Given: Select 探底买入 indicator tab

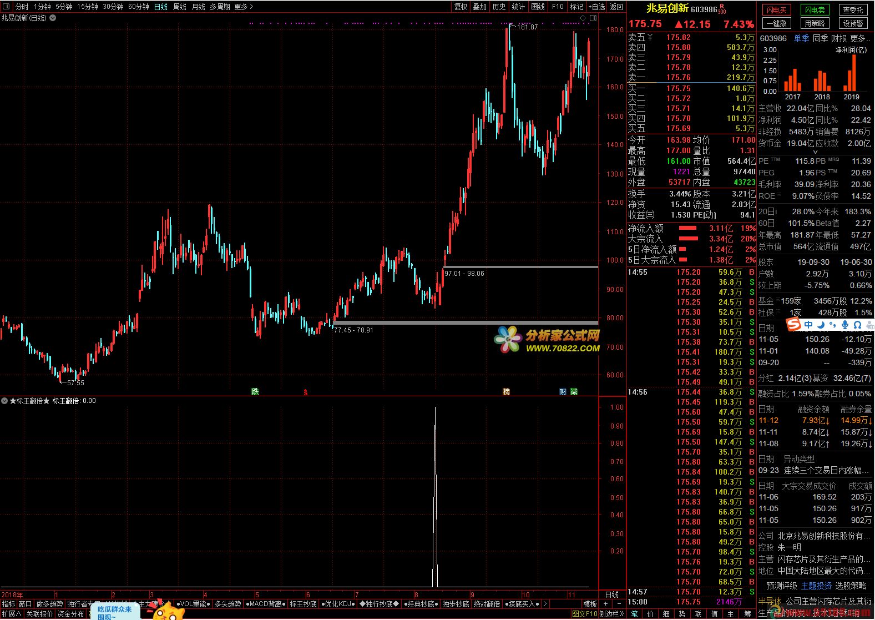Looking at the screenshot, I should [522, 604].
